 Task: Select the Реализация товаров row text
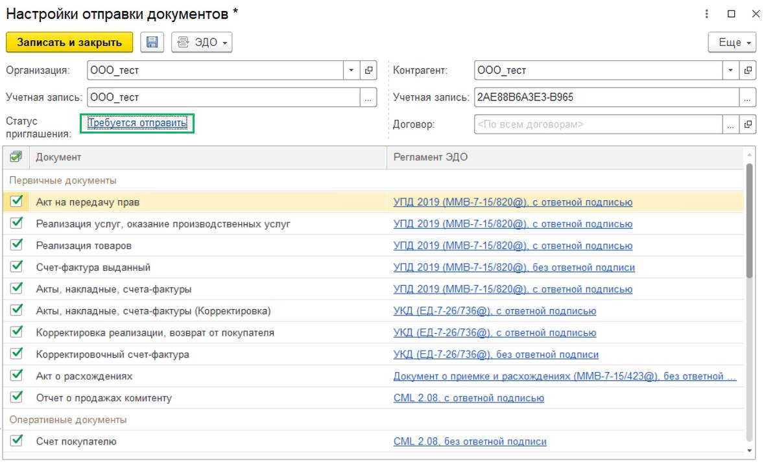[x=84, y=246]
